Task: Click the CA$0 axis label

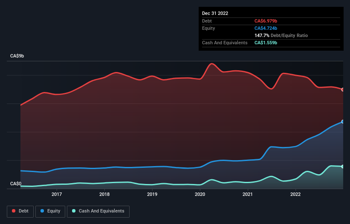Action: click(x=16, y=184)
